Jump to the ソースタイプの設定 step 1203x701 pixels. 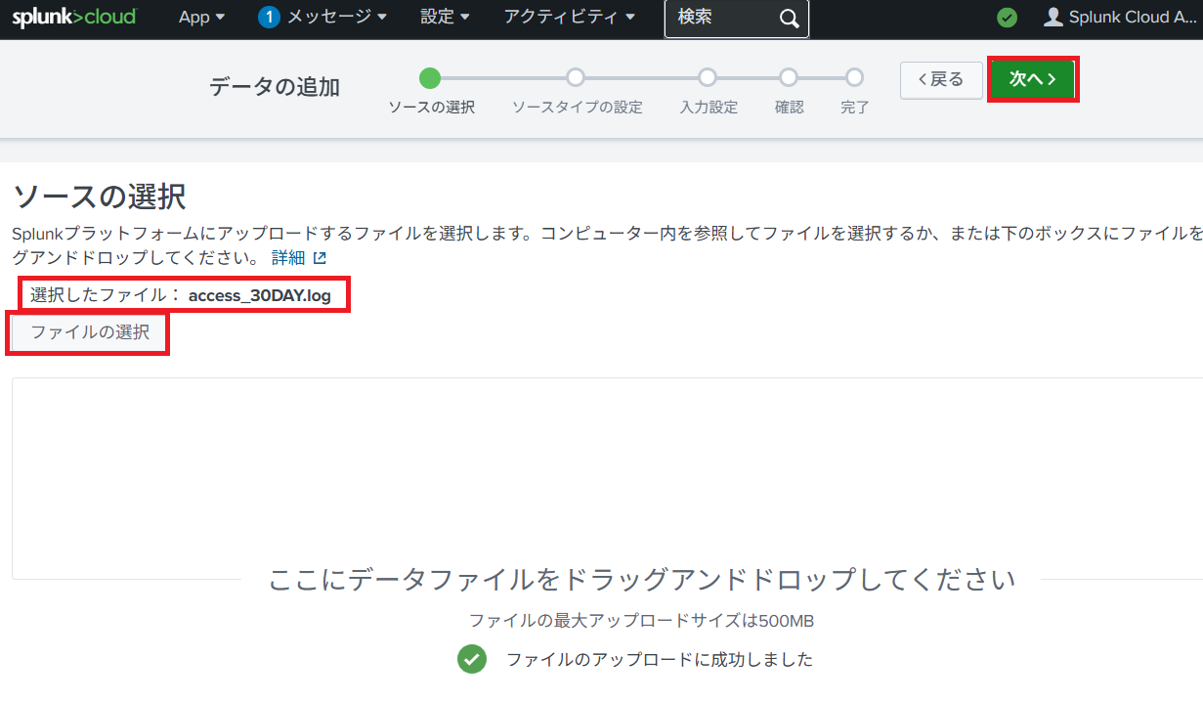(576, 78)
